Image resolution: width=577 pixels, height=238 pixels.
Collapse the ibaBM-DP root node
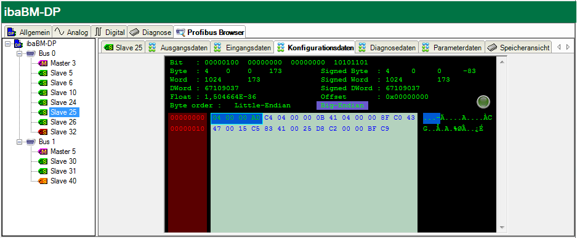[8, 44]
